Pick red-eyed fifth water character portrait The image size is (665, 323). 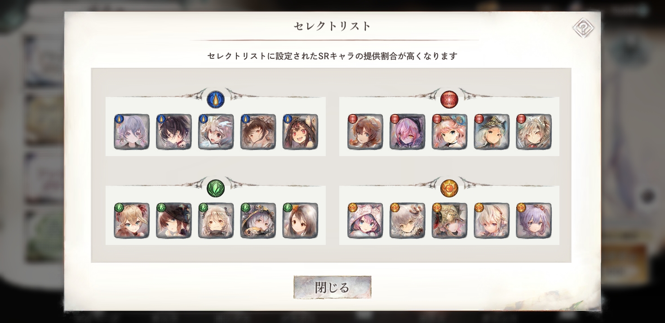(300, 132)
